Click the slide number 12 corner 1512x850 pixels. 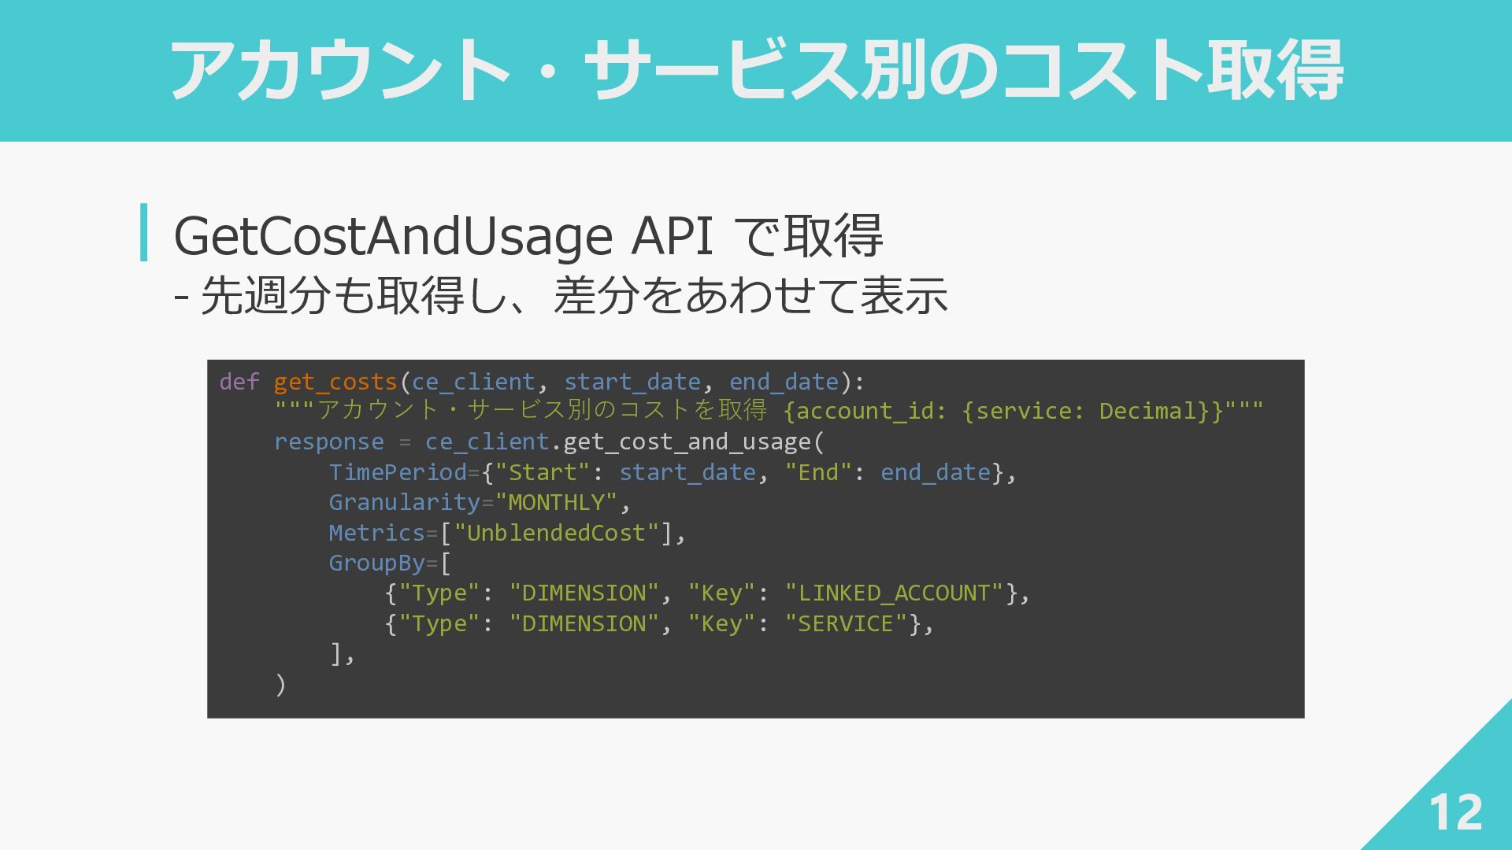[1455, 812]
